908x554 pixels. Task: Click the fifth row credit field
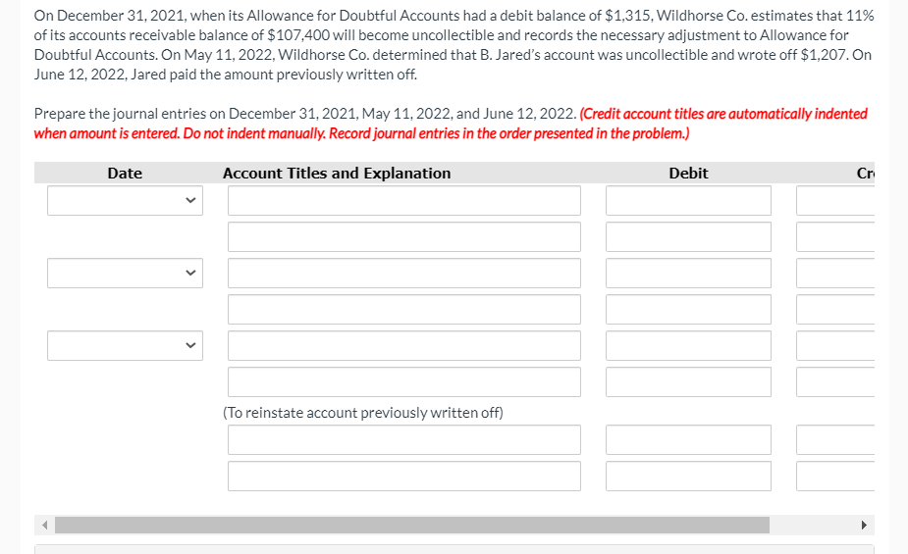coord(835,346)
